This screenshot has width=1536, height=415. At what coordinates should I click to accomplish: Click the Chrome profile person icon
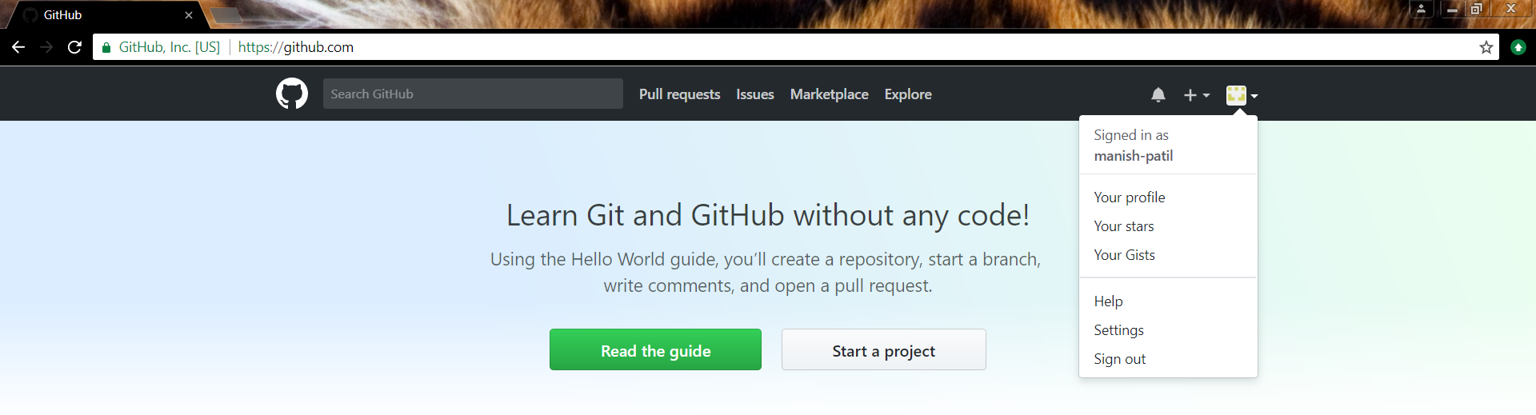[1421, 9]
